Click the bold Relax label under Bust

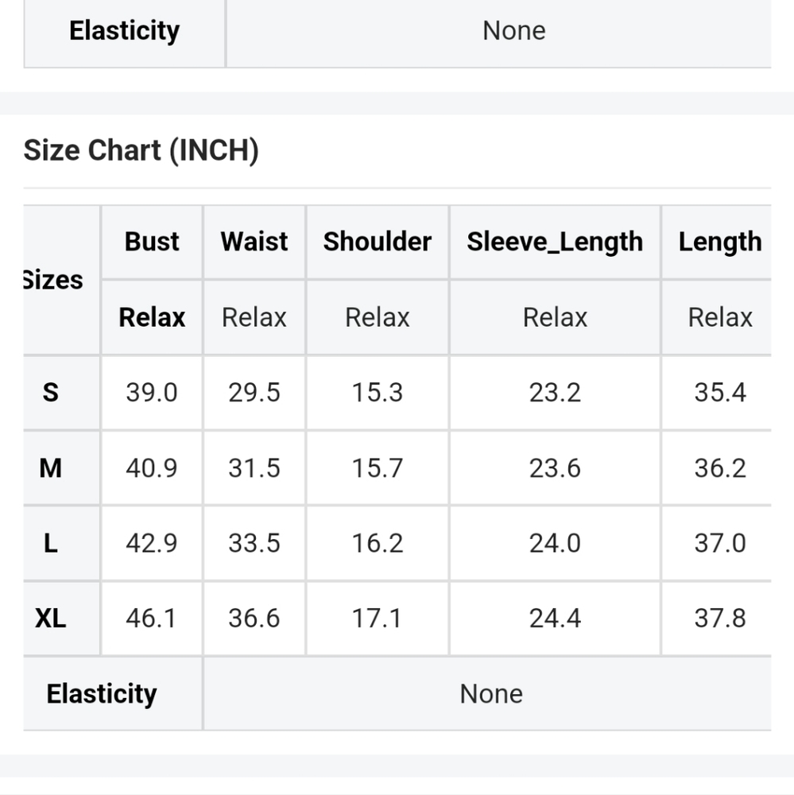pos(152,317)
